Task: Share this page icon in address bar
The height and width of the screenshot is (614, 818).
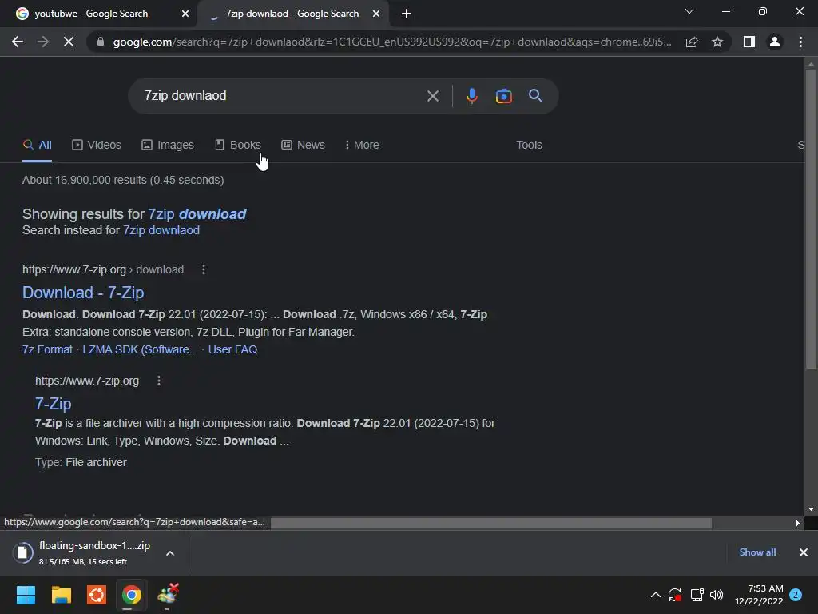Action: point(692,42)
